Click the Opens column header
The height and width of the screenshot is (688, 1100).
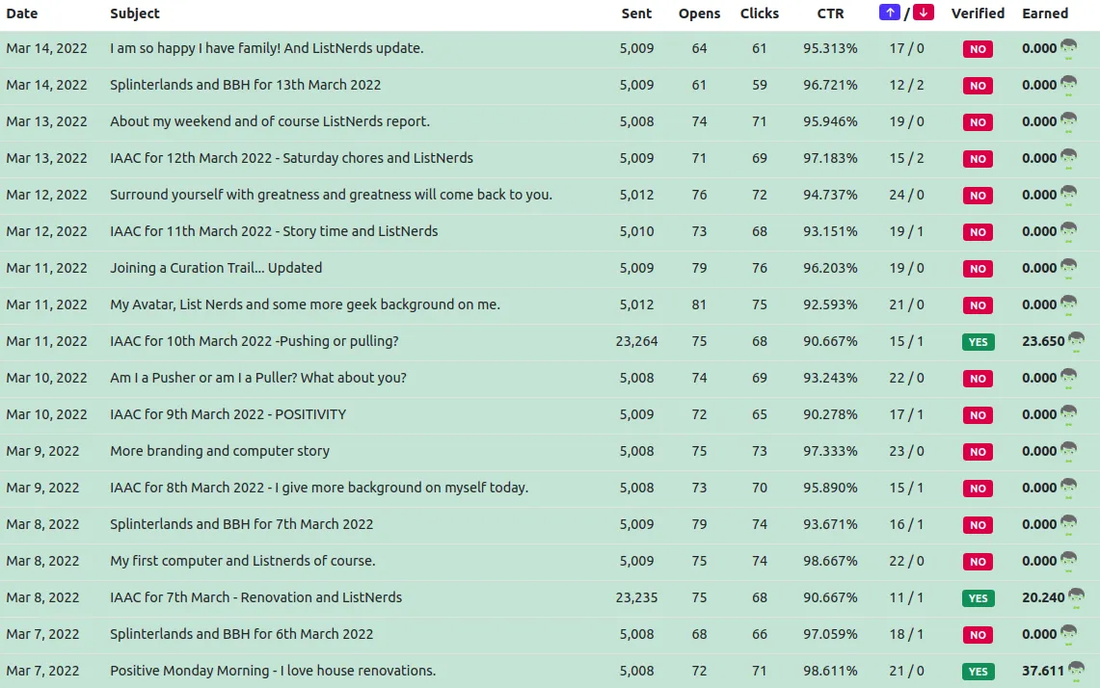pos(699,13)
